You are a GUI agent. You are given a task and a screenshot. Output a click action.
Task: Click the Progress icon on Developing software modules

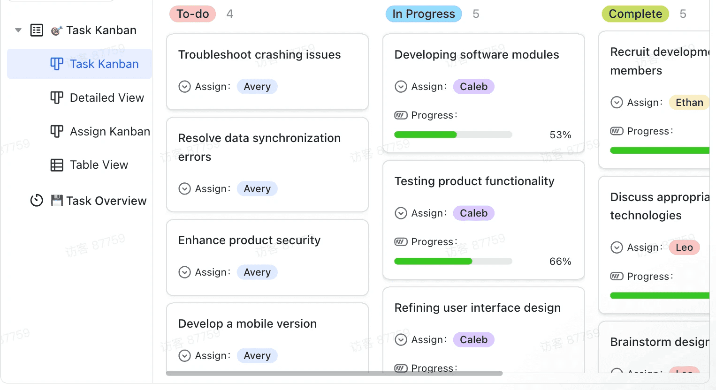[x=401, y=115]
